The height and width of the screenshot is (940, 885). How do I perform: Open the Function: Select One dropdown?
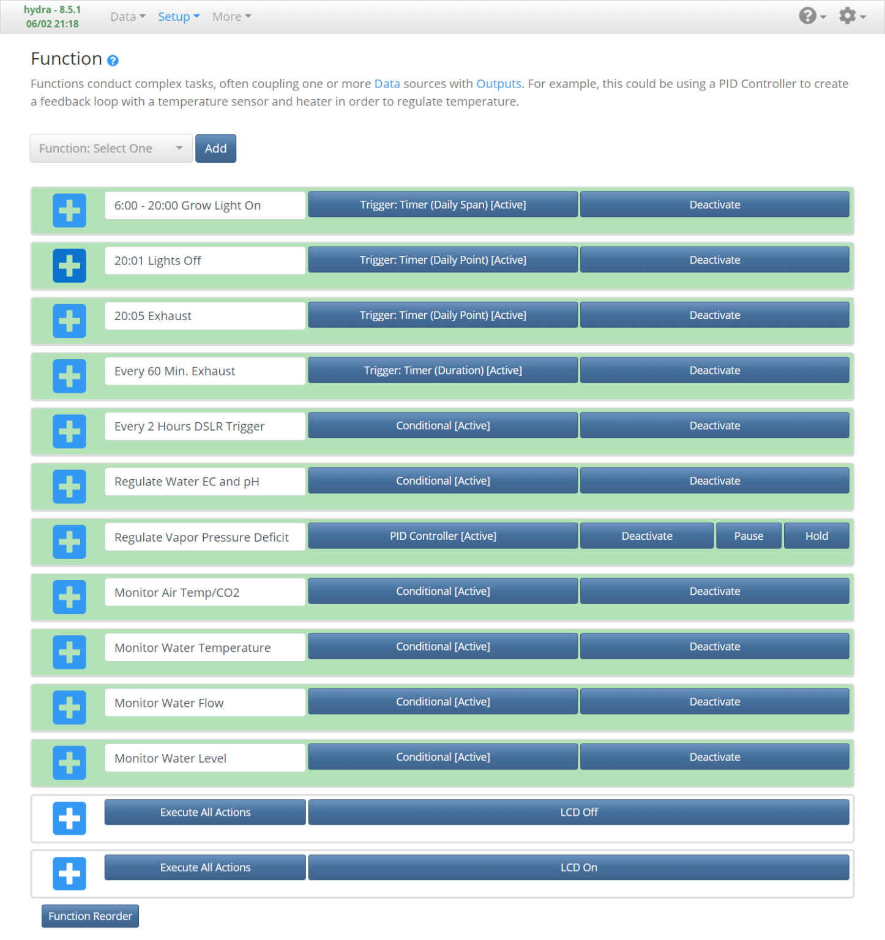click(111, 149)
